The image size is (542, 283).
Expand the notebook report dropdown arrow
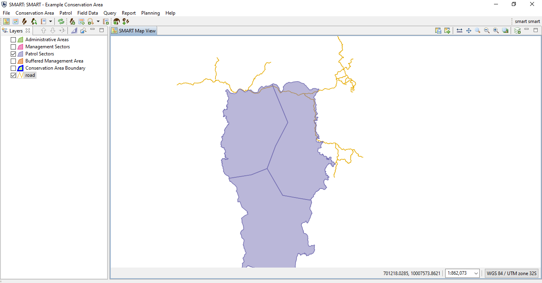point(50,21)
